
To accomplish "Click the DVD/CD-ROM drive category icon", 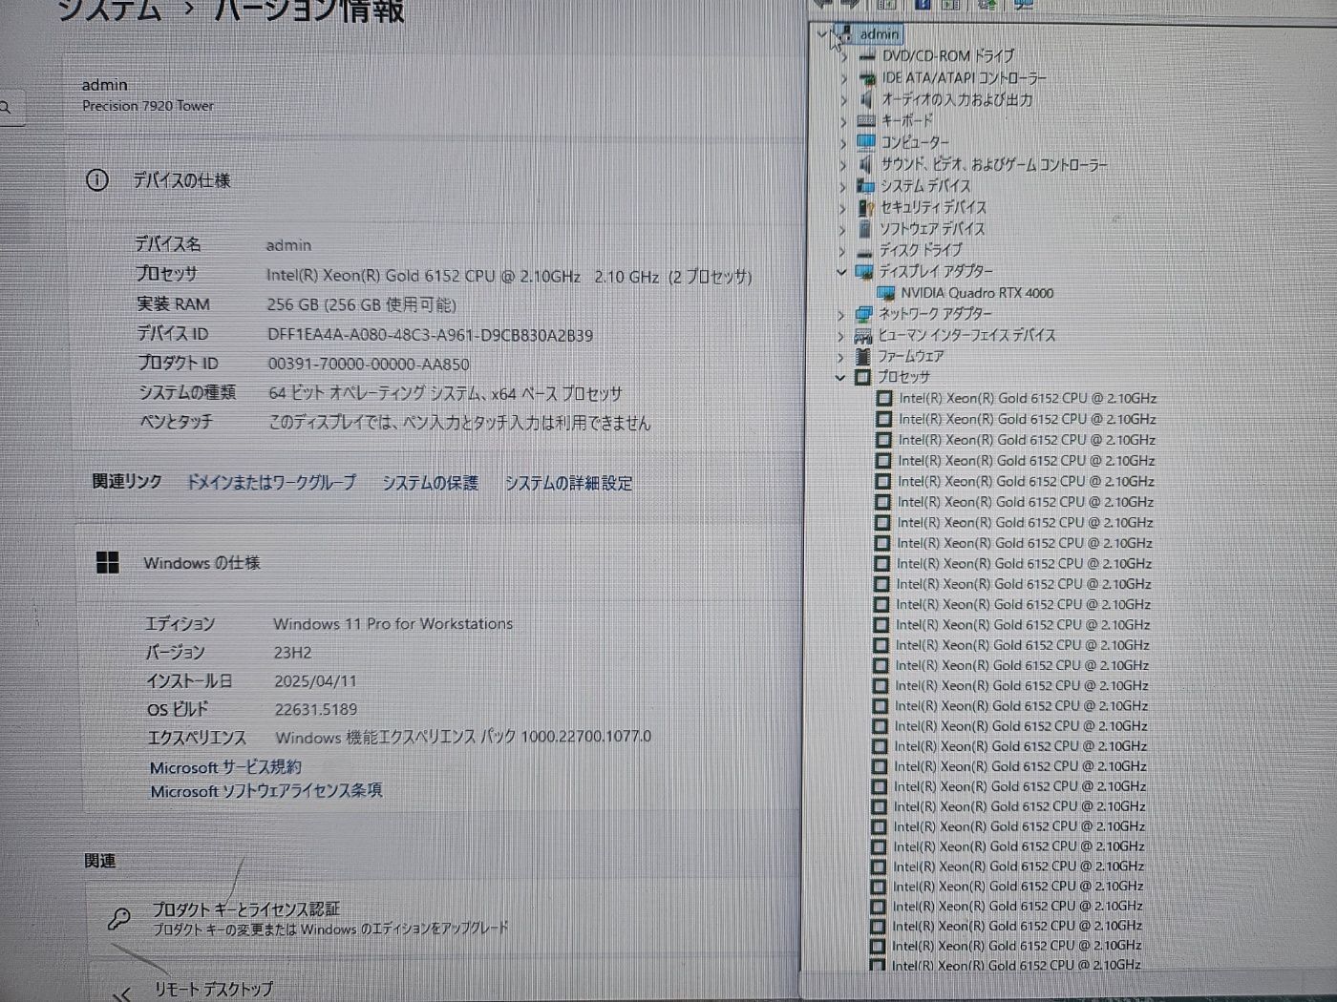I will 867,56.
